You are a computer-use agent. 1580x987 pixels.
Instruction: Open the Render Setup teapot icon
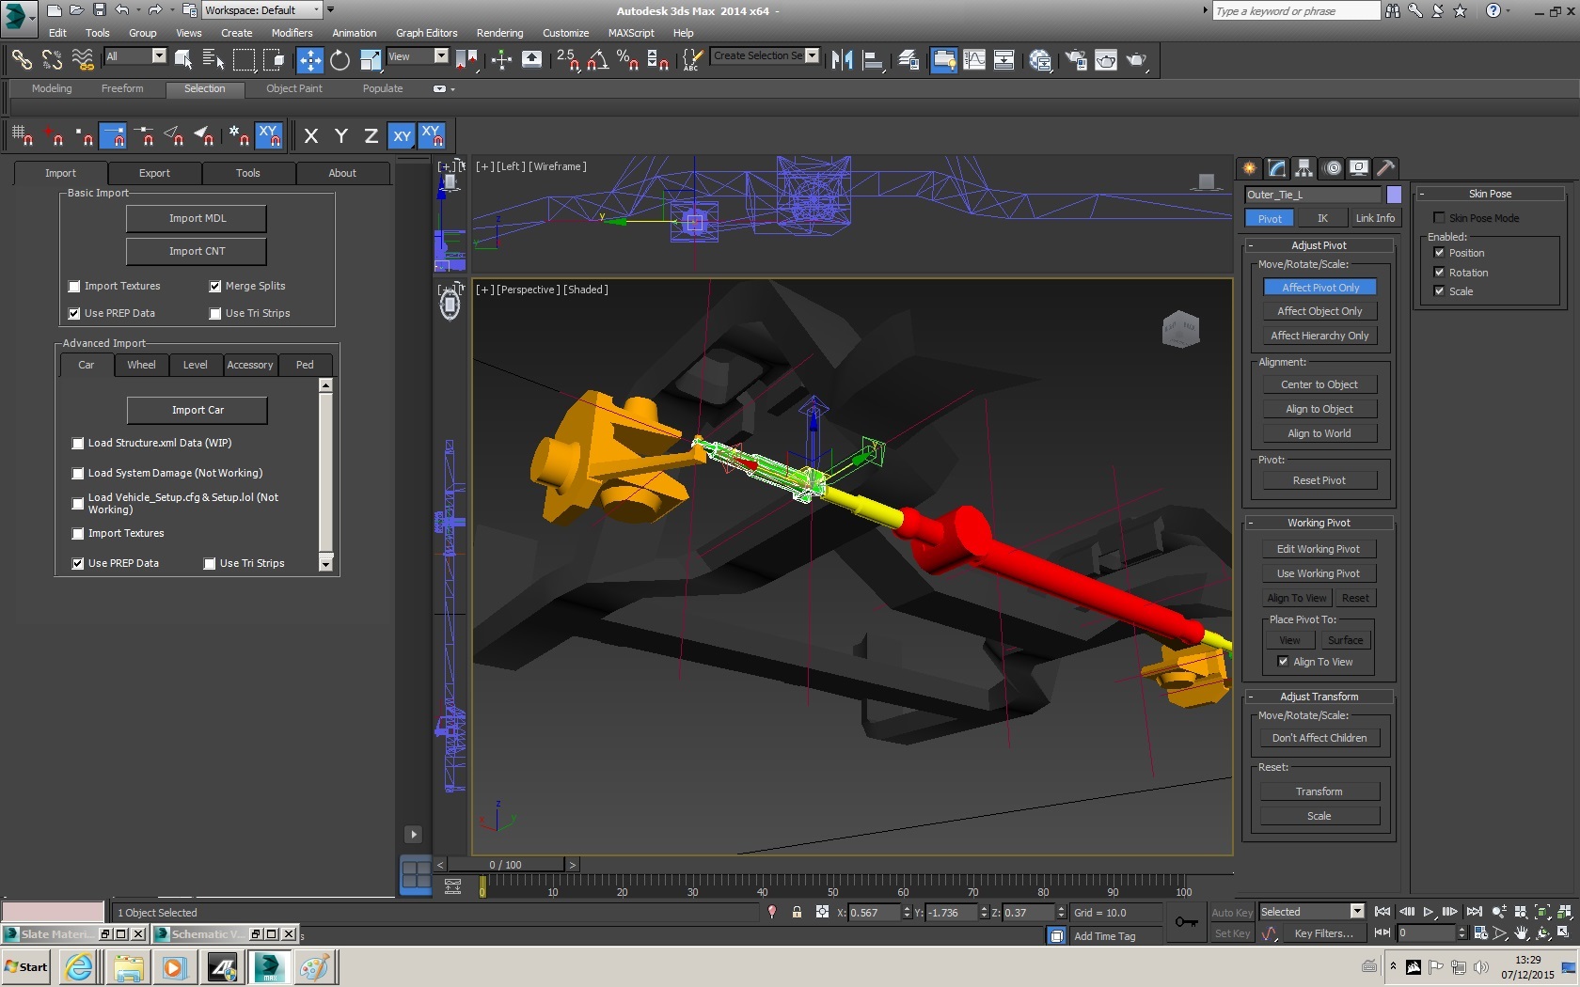coord(1076,60)
